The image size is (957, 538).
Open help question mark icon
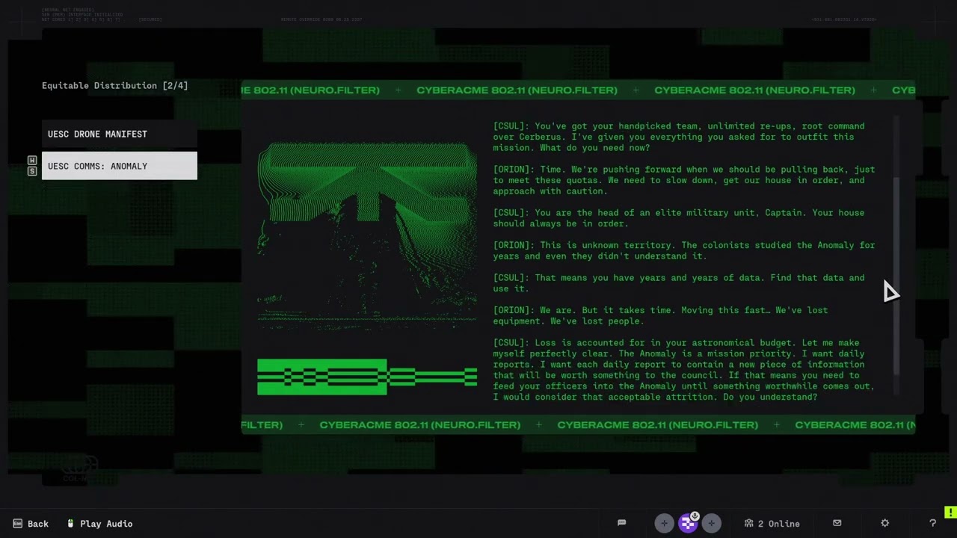tap(932, 523)
